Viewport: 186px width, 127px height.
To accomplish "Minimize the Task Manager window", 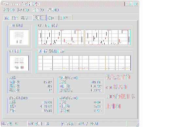I will click(127, 4).
